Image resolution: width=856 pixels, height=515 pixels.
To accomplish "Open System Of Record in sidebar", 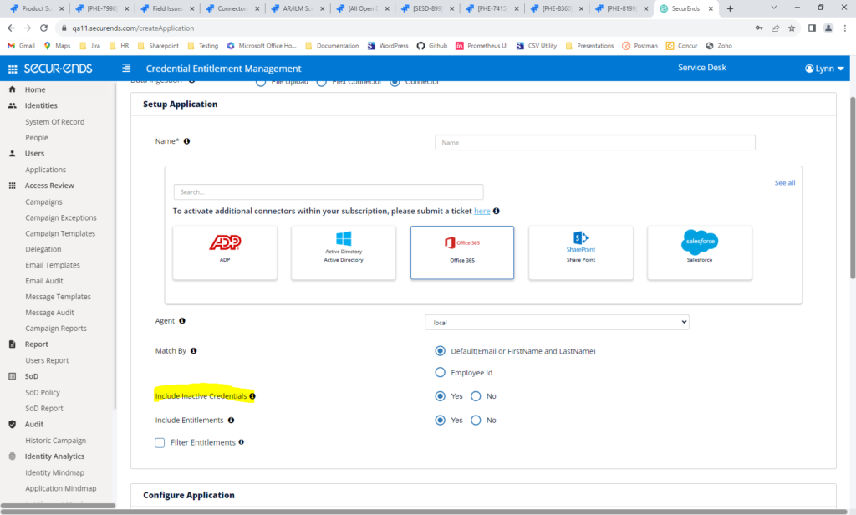I will tap(54, 122).
